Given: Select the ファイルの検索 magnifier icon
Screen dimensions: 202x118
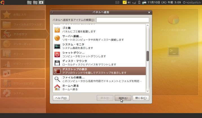Looking at the screenshot, I should point(57,79).
